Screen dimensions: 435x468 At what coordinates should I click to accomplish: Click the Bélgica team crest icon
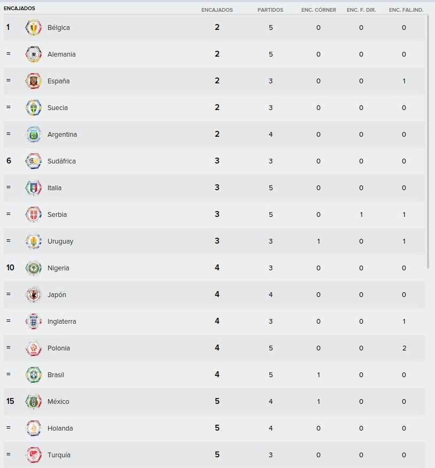point(33,28)
